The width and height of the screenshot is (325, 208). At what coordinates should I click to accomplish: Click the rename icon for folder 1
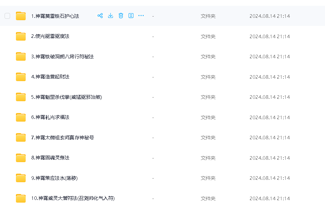coord(131,16)
